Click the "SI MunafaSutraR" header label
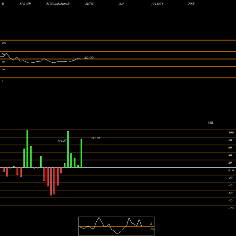Image resolution: width=236 pixels, height=236 pixels. (x=58, y=4)
